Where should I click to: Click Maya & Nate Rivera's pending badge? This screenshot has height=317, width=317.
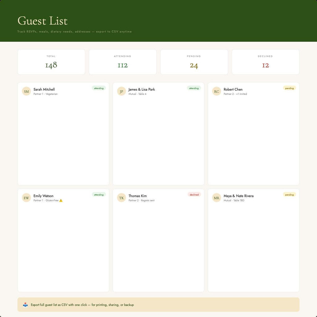(289, 195)
